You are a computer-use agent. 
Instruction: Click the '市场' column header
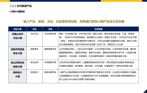(x=50, y=29)
